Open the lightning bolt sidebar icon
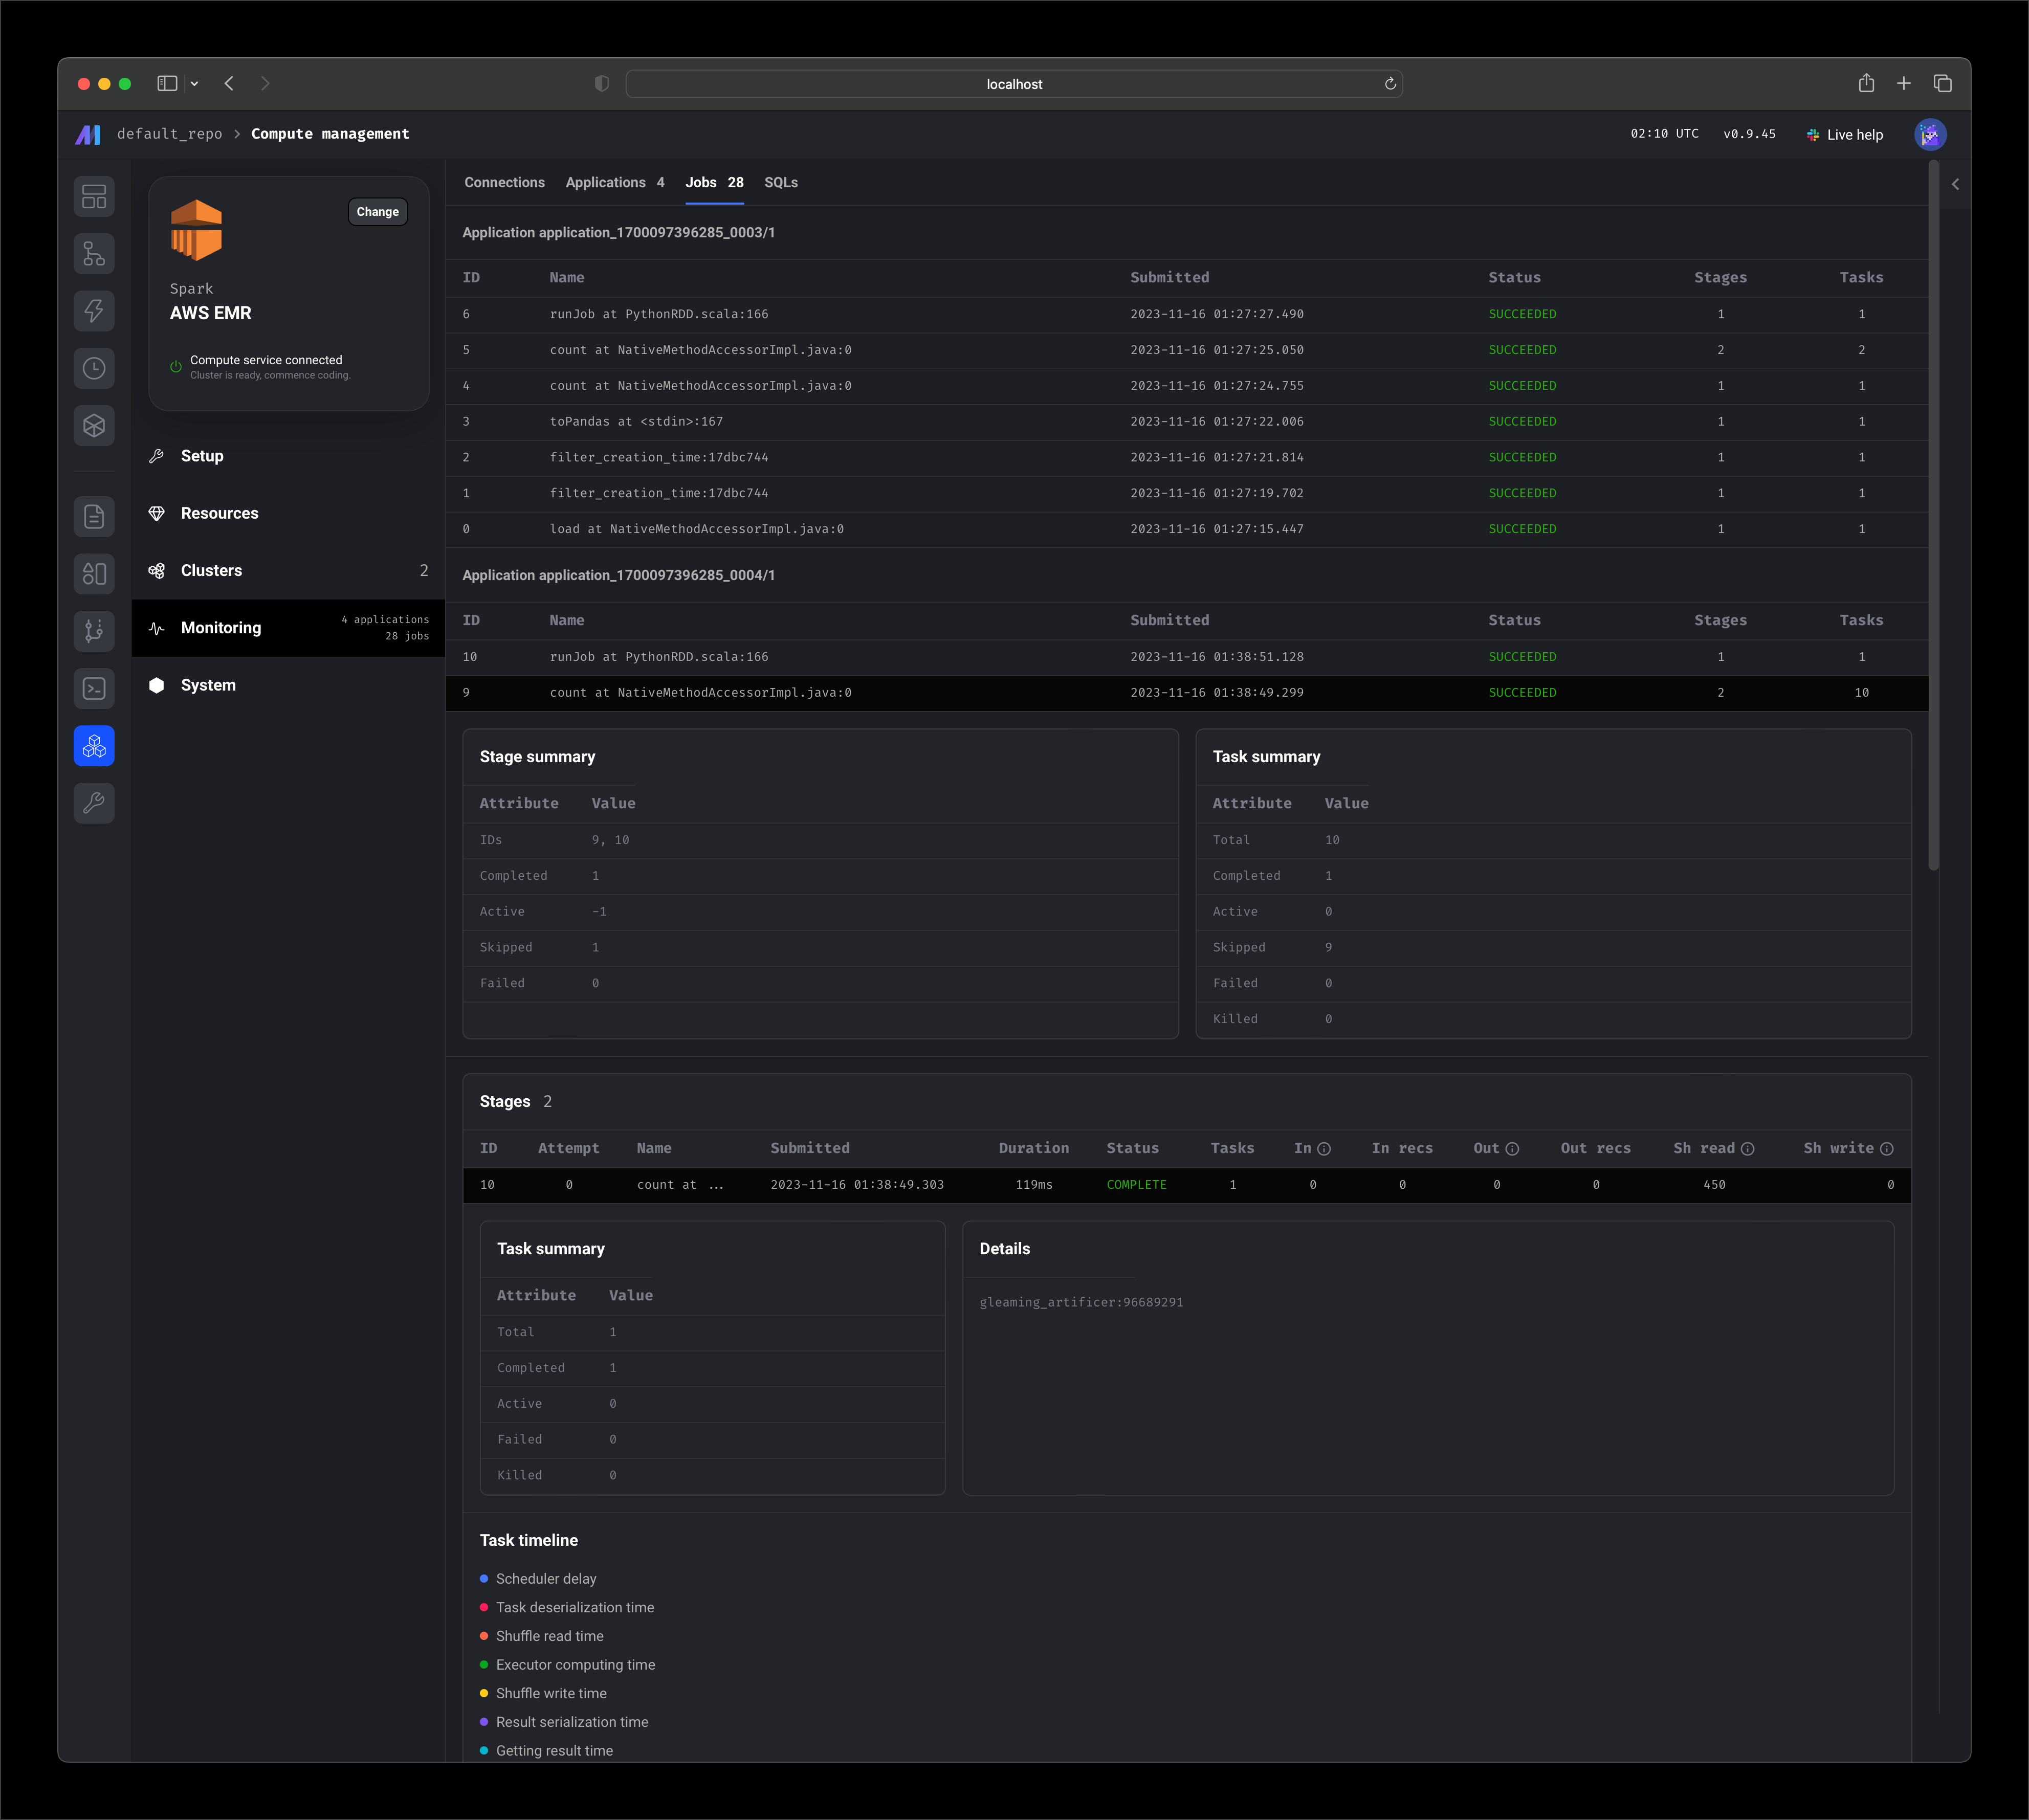 coord(94,311)
